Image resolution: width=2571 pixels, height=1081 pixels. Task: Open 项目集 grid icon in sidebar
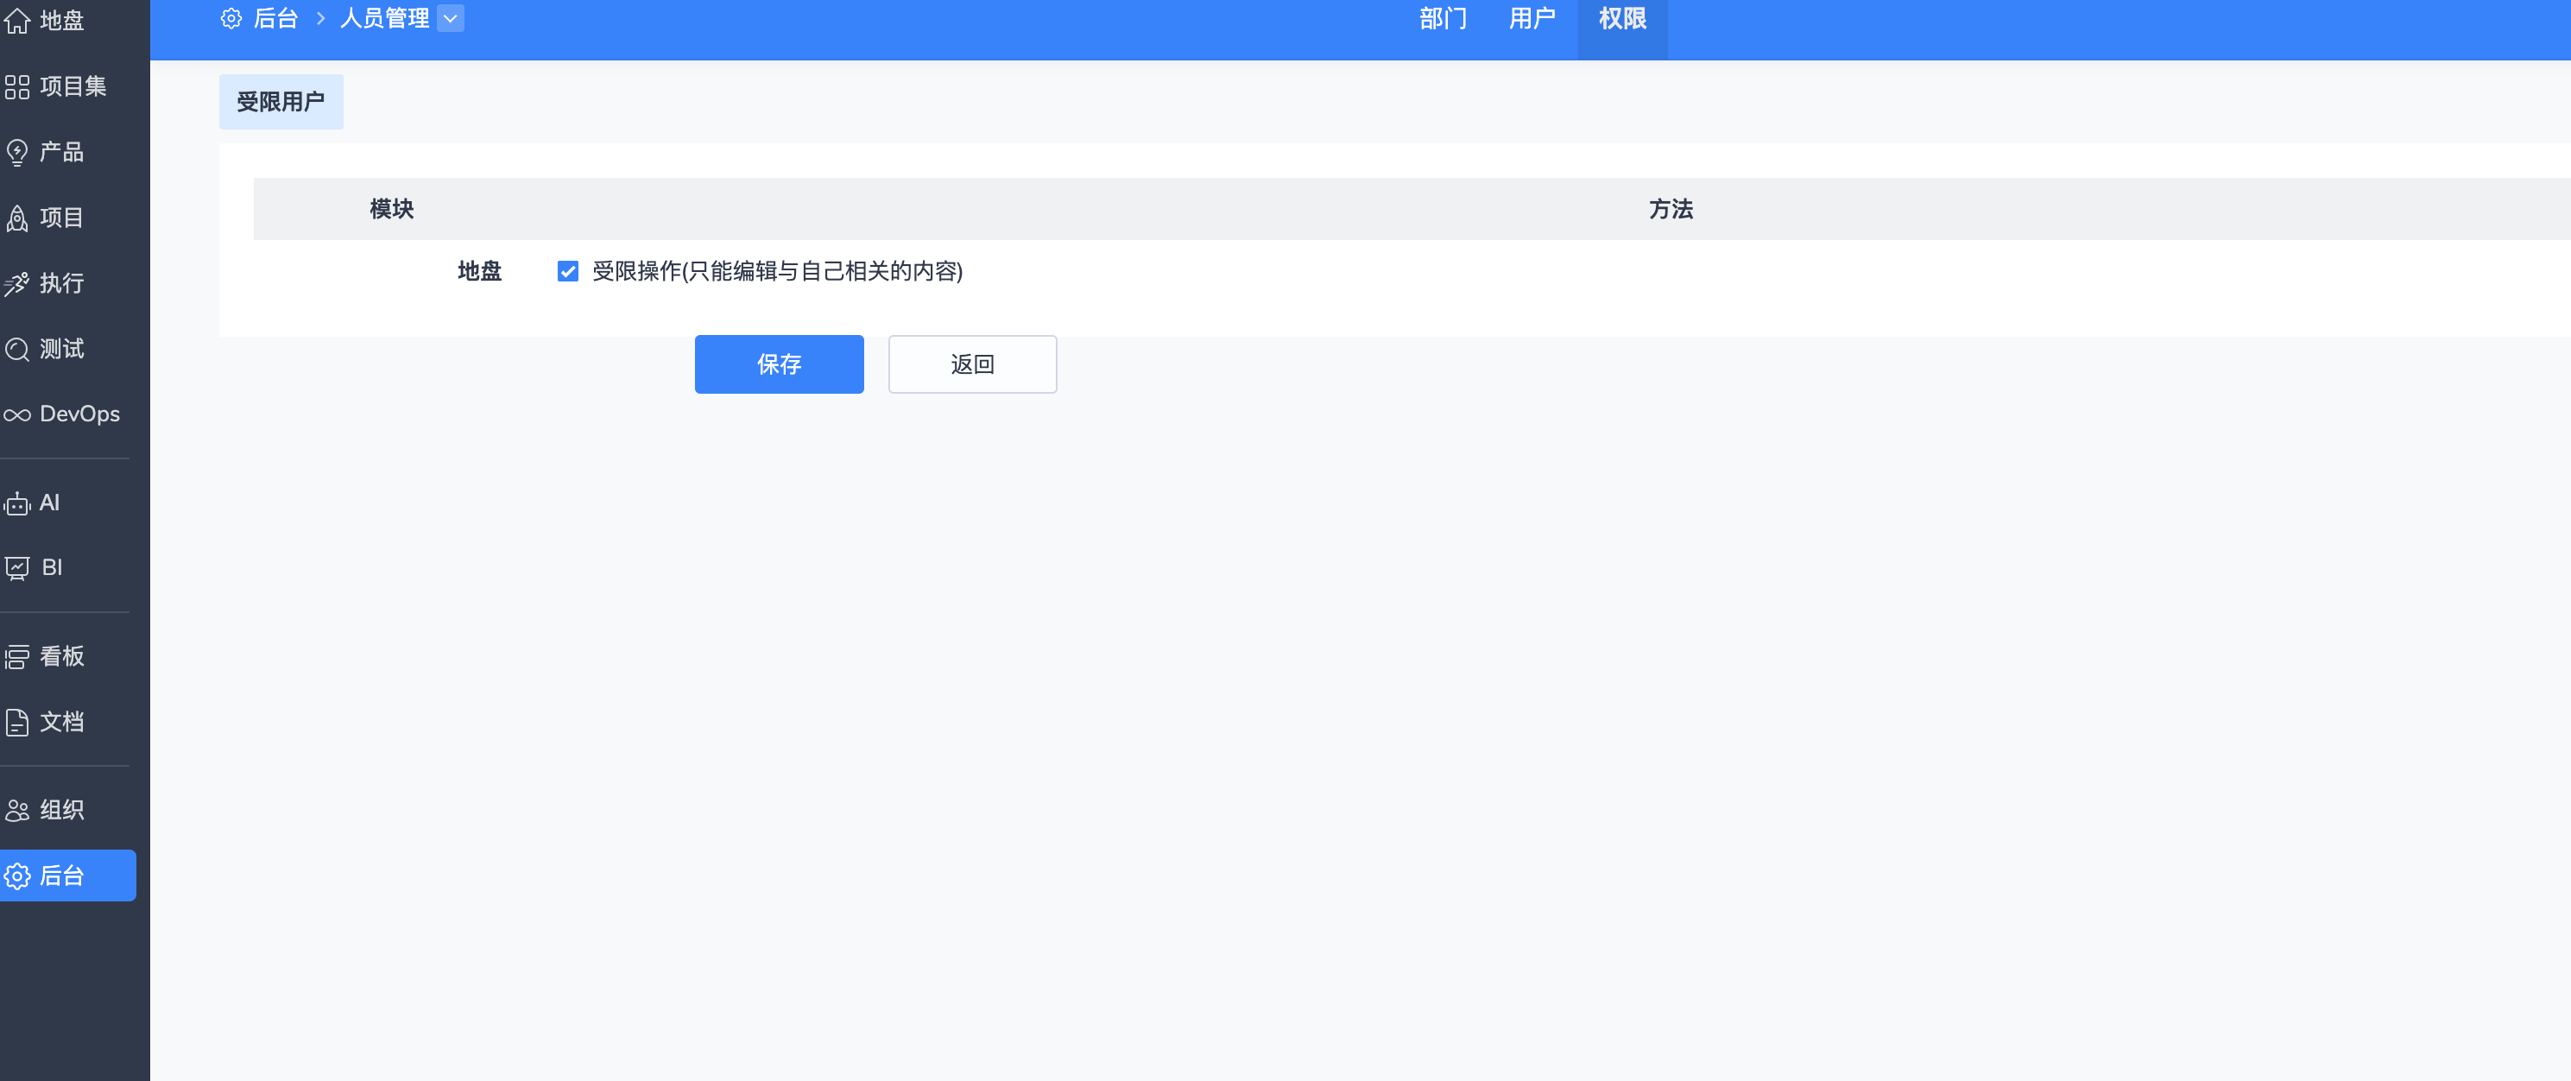pyautogui.click(x=17, y=87)
